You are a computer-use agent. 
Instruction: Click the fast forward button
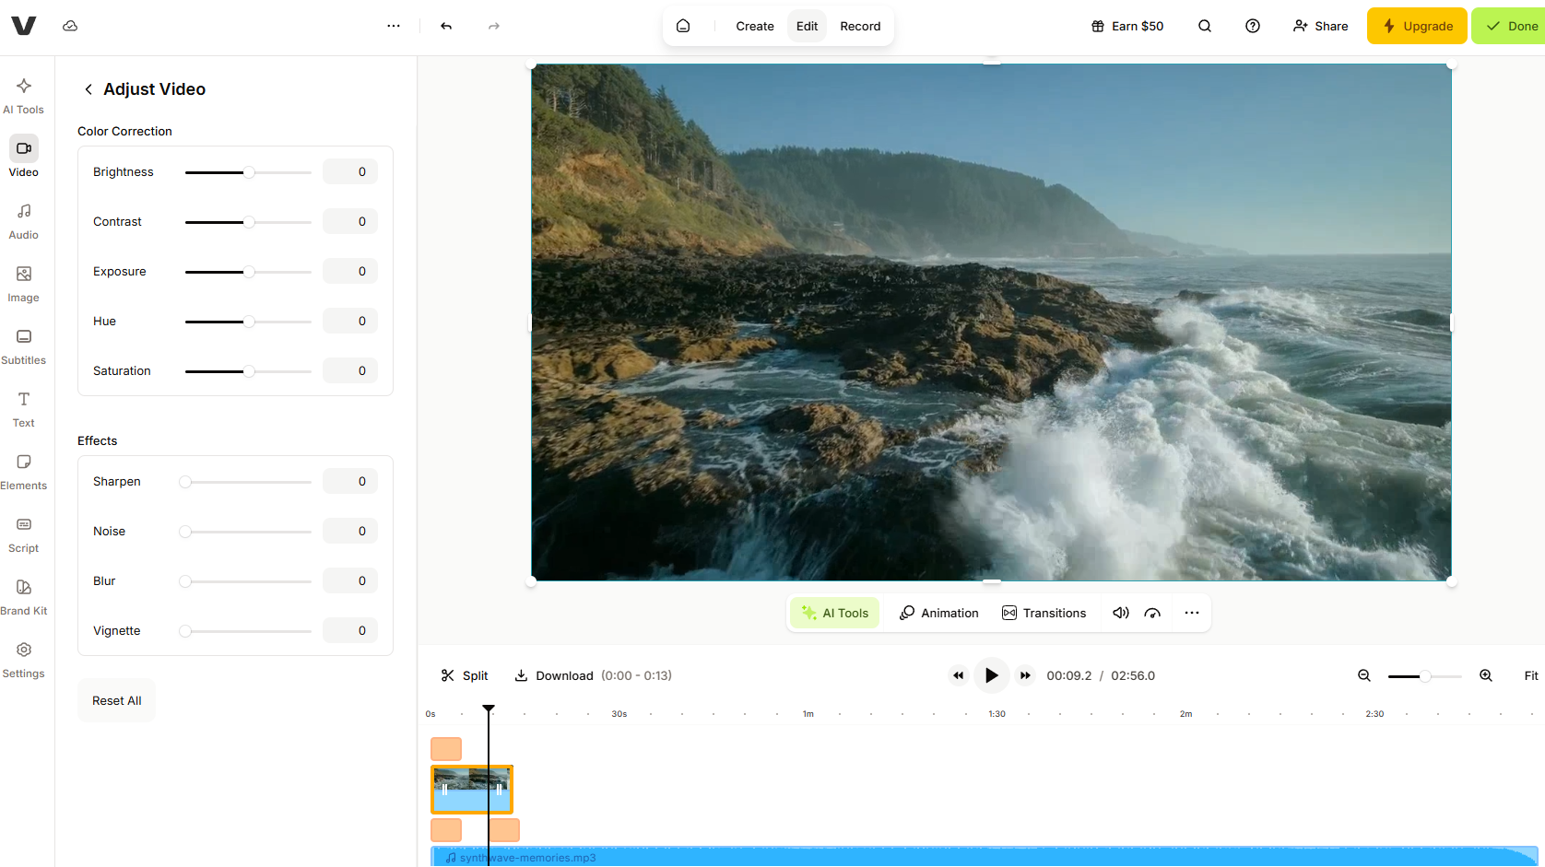tap(1025, 675)
